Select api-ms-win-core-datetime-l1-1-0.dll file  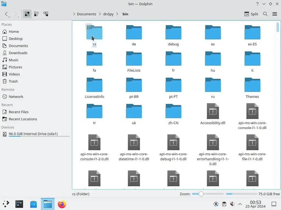coord(134,147)
